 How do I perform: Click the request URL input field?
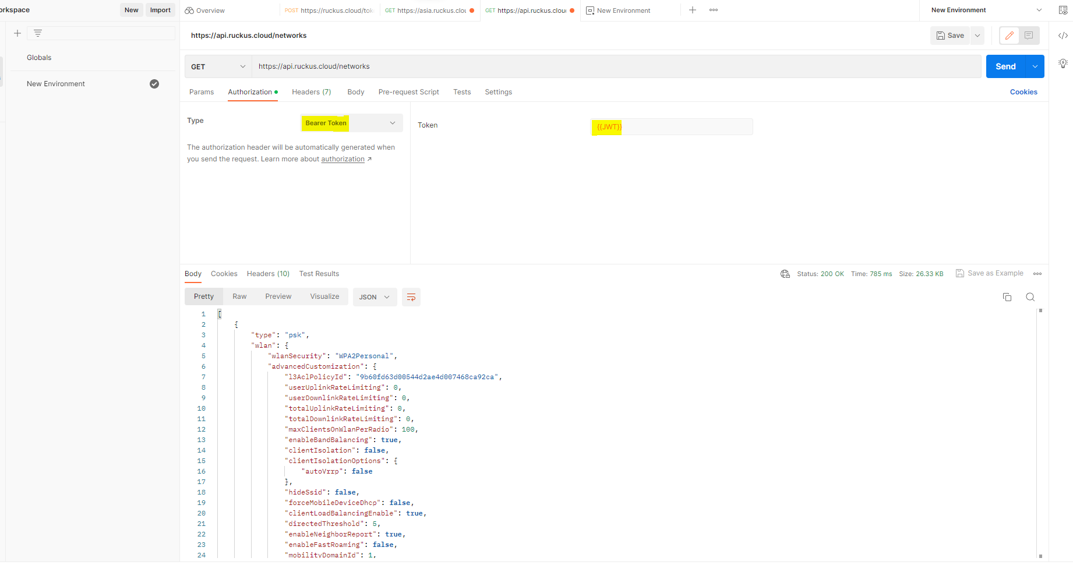point(617,66)
